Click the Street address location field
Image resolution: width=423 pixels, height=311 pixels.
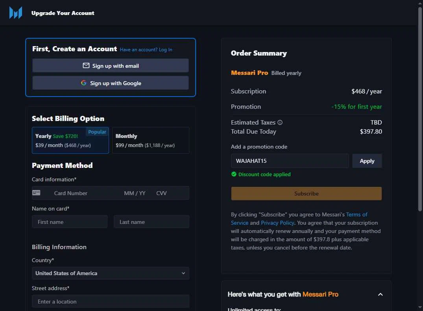pyautogui.click(x=111, y=301)
